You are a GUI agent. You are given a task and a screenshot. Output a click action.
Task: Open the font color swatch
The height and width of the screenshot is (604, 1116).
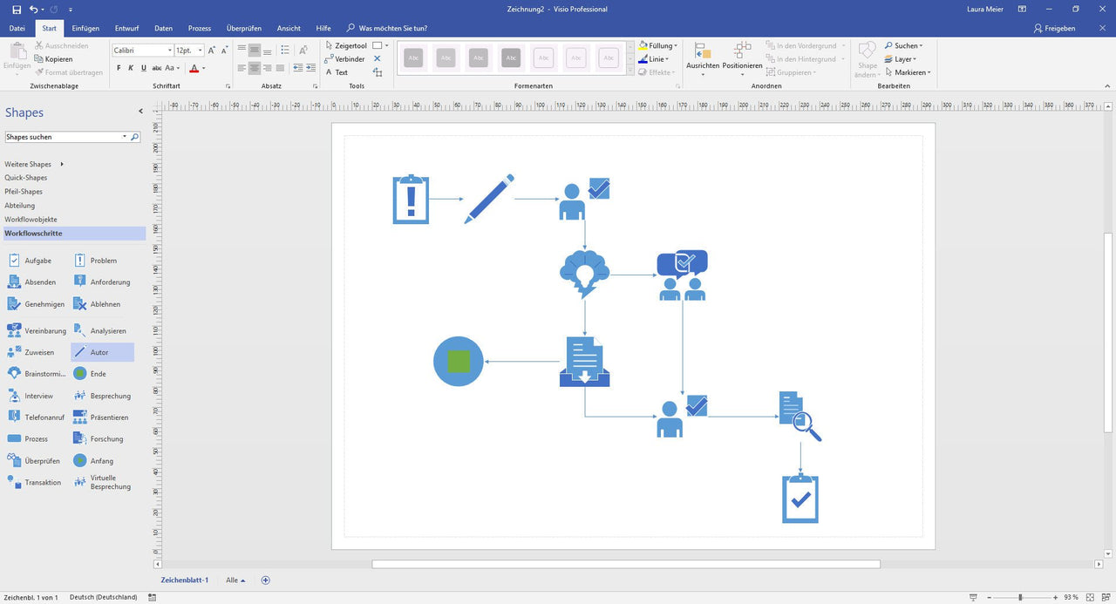point(195,68)
